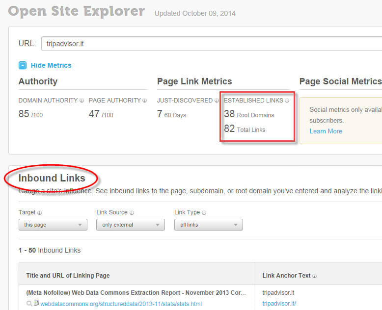
Task: Click the Inbound Links heading
Action: pyautogui.click(x=52, y=178)
